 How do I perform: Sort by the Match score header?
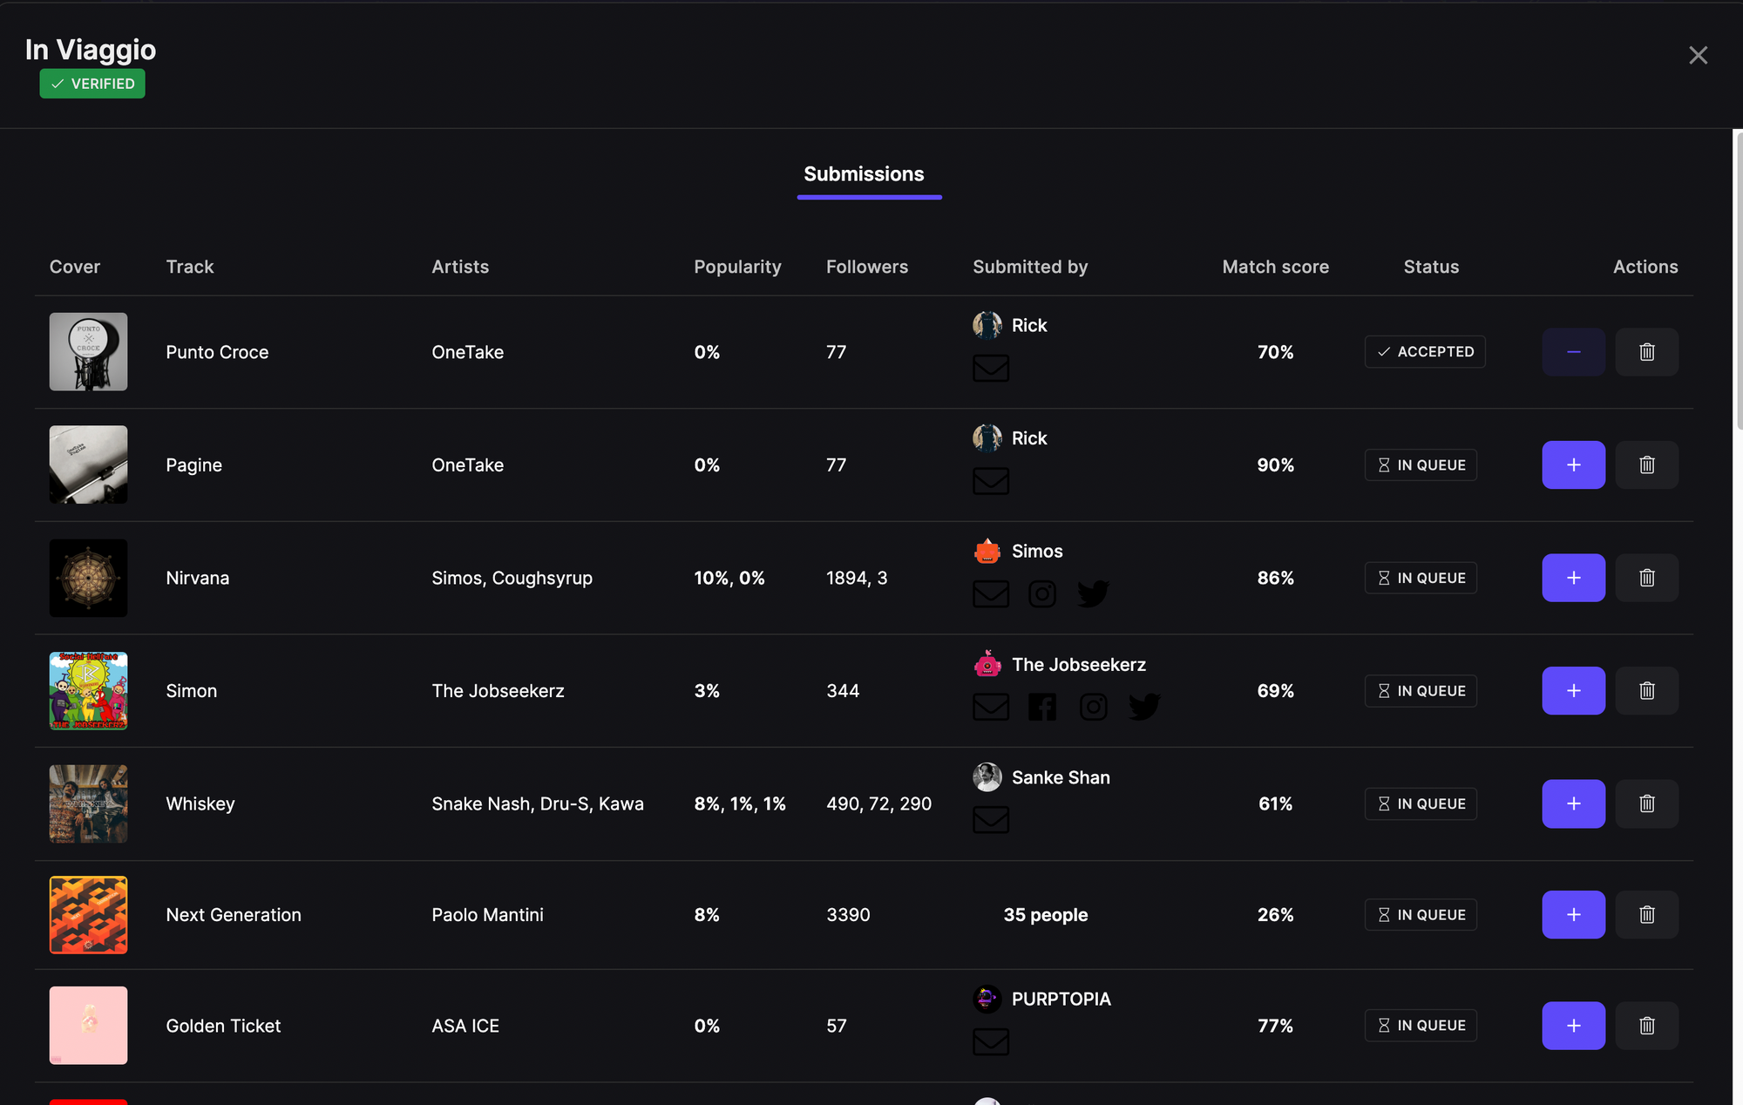[1275, 267]
